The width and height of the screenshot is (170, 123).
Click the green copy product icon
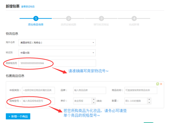click(158, 84)
